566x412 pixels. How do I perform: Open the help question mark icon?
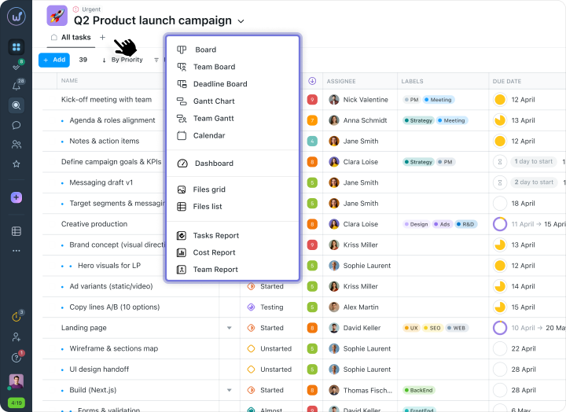click(x=17, y=358)
